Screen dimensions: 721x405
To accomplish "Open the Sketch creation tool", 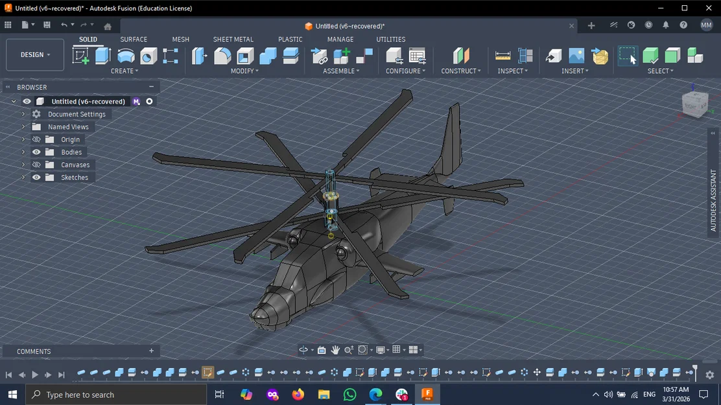I will click(79, 57).
